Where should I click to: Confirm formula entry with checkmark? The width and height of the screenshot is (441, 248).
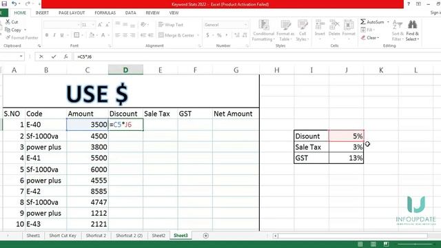(x=54, y=56)
